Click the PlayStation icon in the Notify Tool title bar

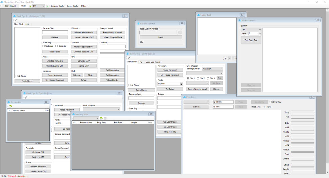click(x=198, y=15)
